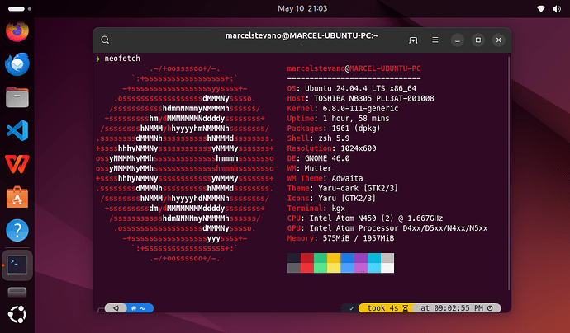Screen dimensions: 570x333
Task: Click the '6.8.0-111-generic' kernel value
Action: (x=360, y=109)
